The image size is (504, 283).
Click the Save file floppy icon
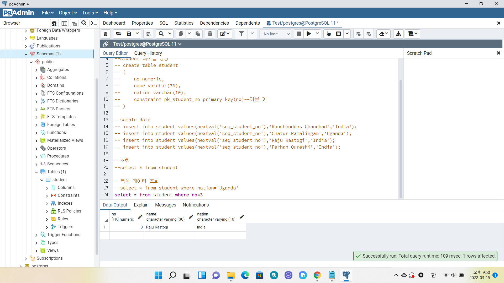pyautogui.click(x=129, y=34)
